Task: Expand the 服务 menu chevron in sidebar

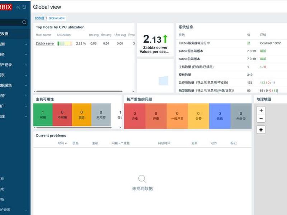Action: pyautogui.click(x=26, y=54)
